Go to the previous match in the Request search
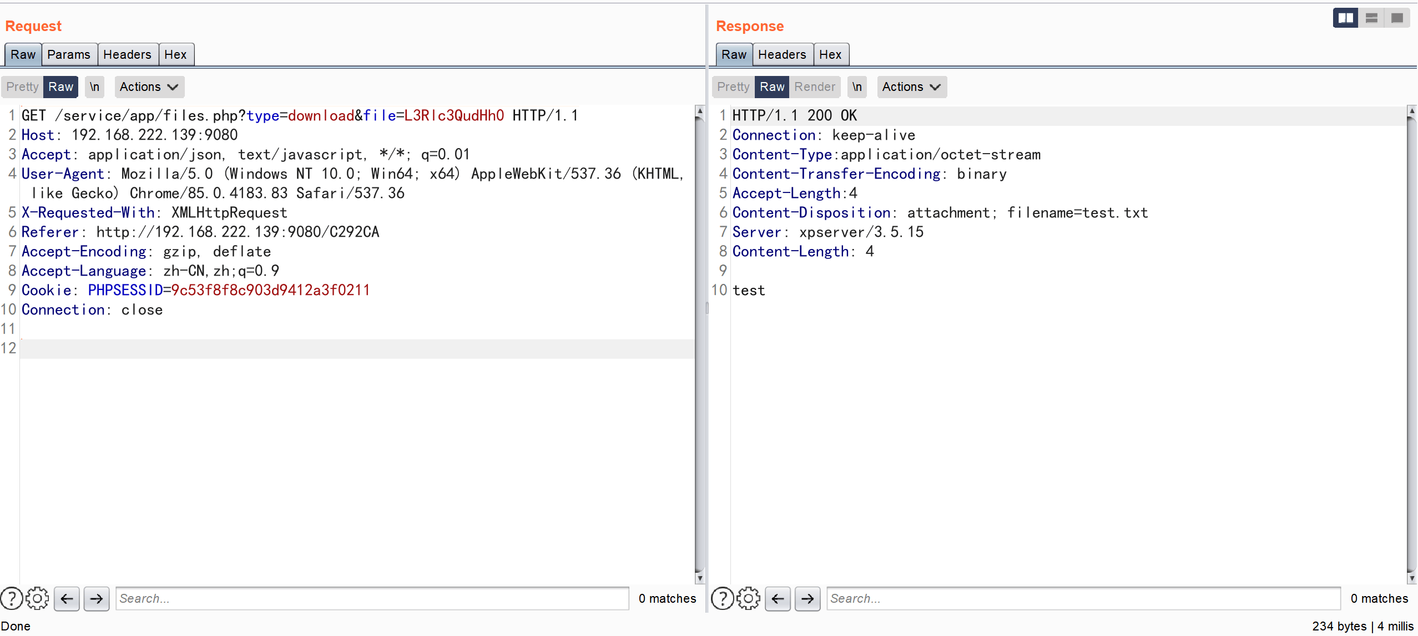Screen dimensions: 1418x636 click(67, 598)
